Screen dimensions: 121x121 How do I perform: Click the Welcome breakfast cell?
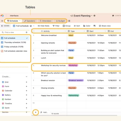click(53, 37)
